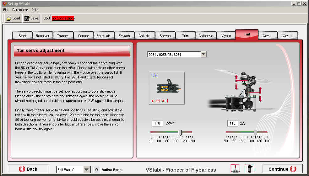
Task: Switch to the Cyclic tab
Action: (226, 36)
